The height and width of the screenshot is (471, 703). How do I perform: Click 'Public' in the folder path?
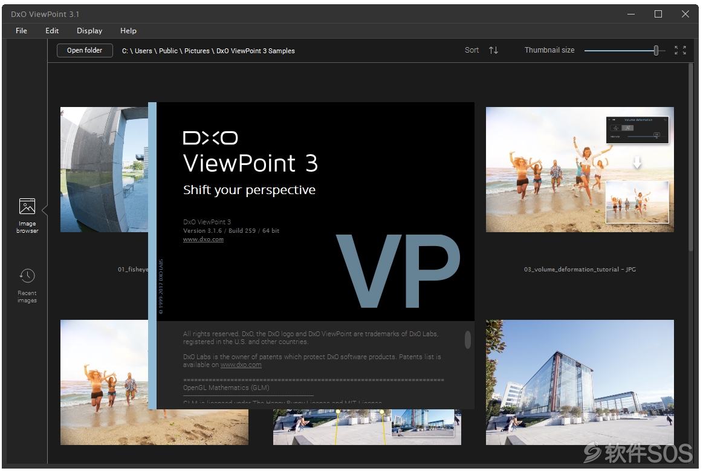pos(168,51)
